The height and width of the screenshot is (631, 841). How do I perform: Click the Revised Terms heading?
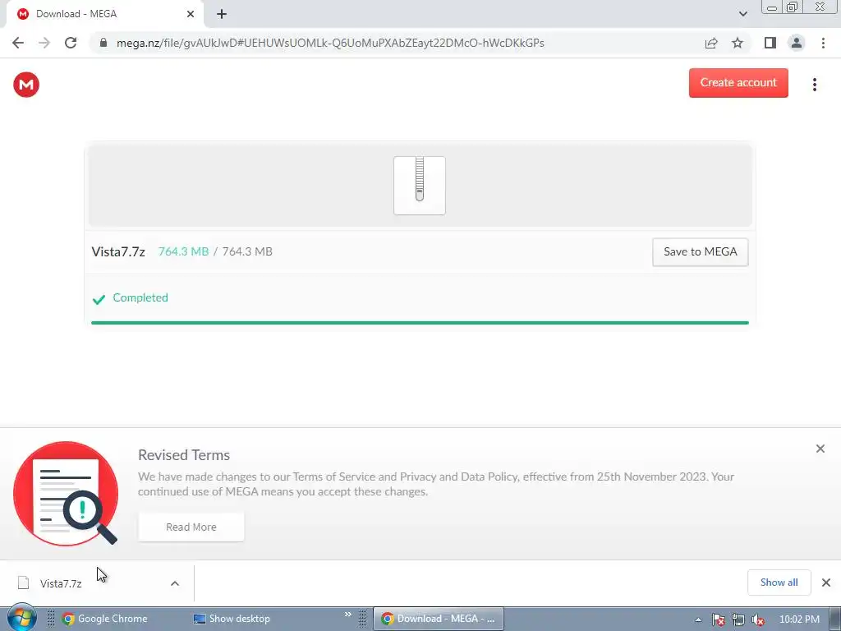[184, 455]
